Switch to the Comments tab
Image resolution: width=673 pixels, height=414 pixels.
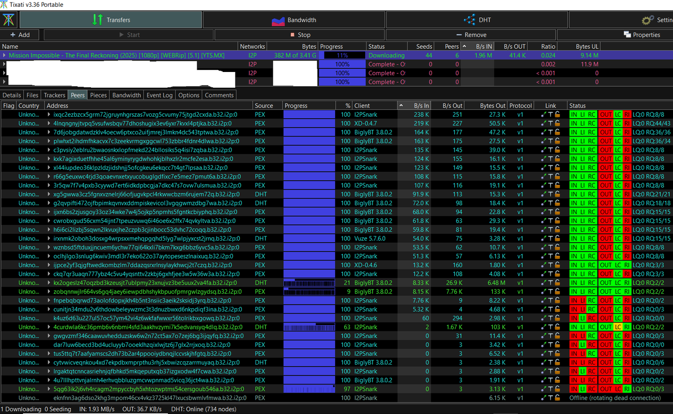click(x=219, y=95)
